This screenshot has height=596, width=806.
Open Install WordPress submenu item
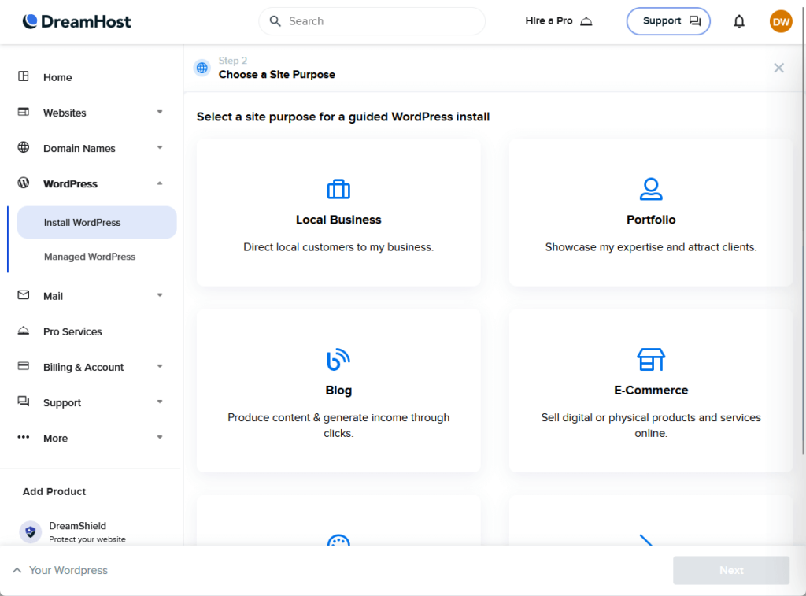97,222
